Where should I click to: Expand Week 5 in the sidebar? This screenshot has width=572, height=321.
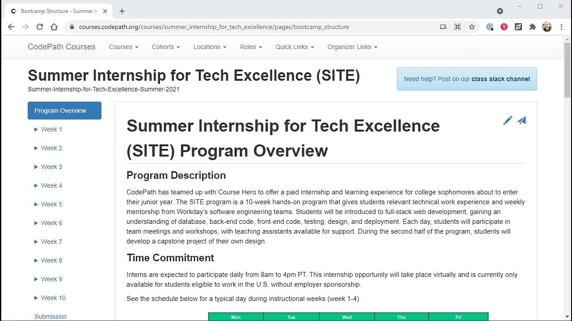(x=51, y=204)
